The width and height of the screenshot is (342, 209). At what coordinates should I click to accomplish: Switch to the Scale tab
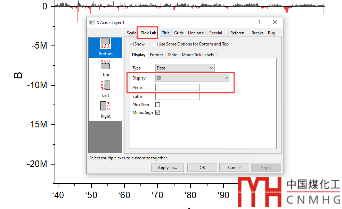(x=131, y=33)
